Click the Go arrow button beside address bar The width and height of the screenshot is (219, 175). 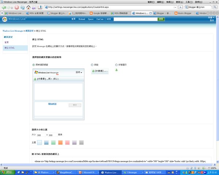point(180,7)
